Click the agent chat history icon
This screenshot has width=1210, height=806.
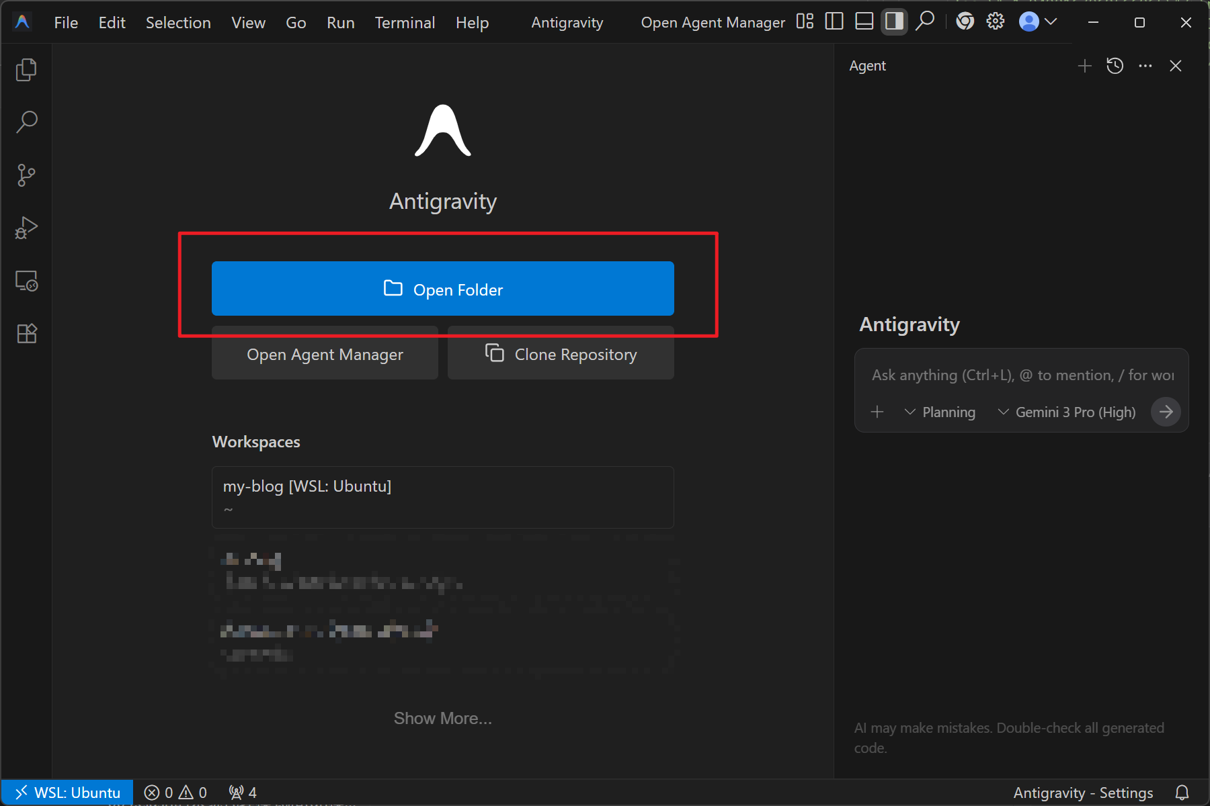[x=1115, y=66]
